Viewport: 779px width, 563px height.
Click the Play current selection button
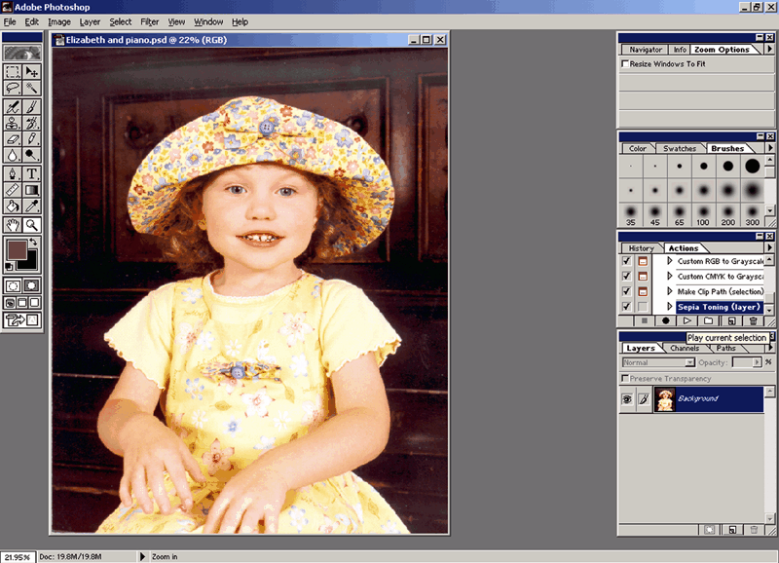pos(686,320)
